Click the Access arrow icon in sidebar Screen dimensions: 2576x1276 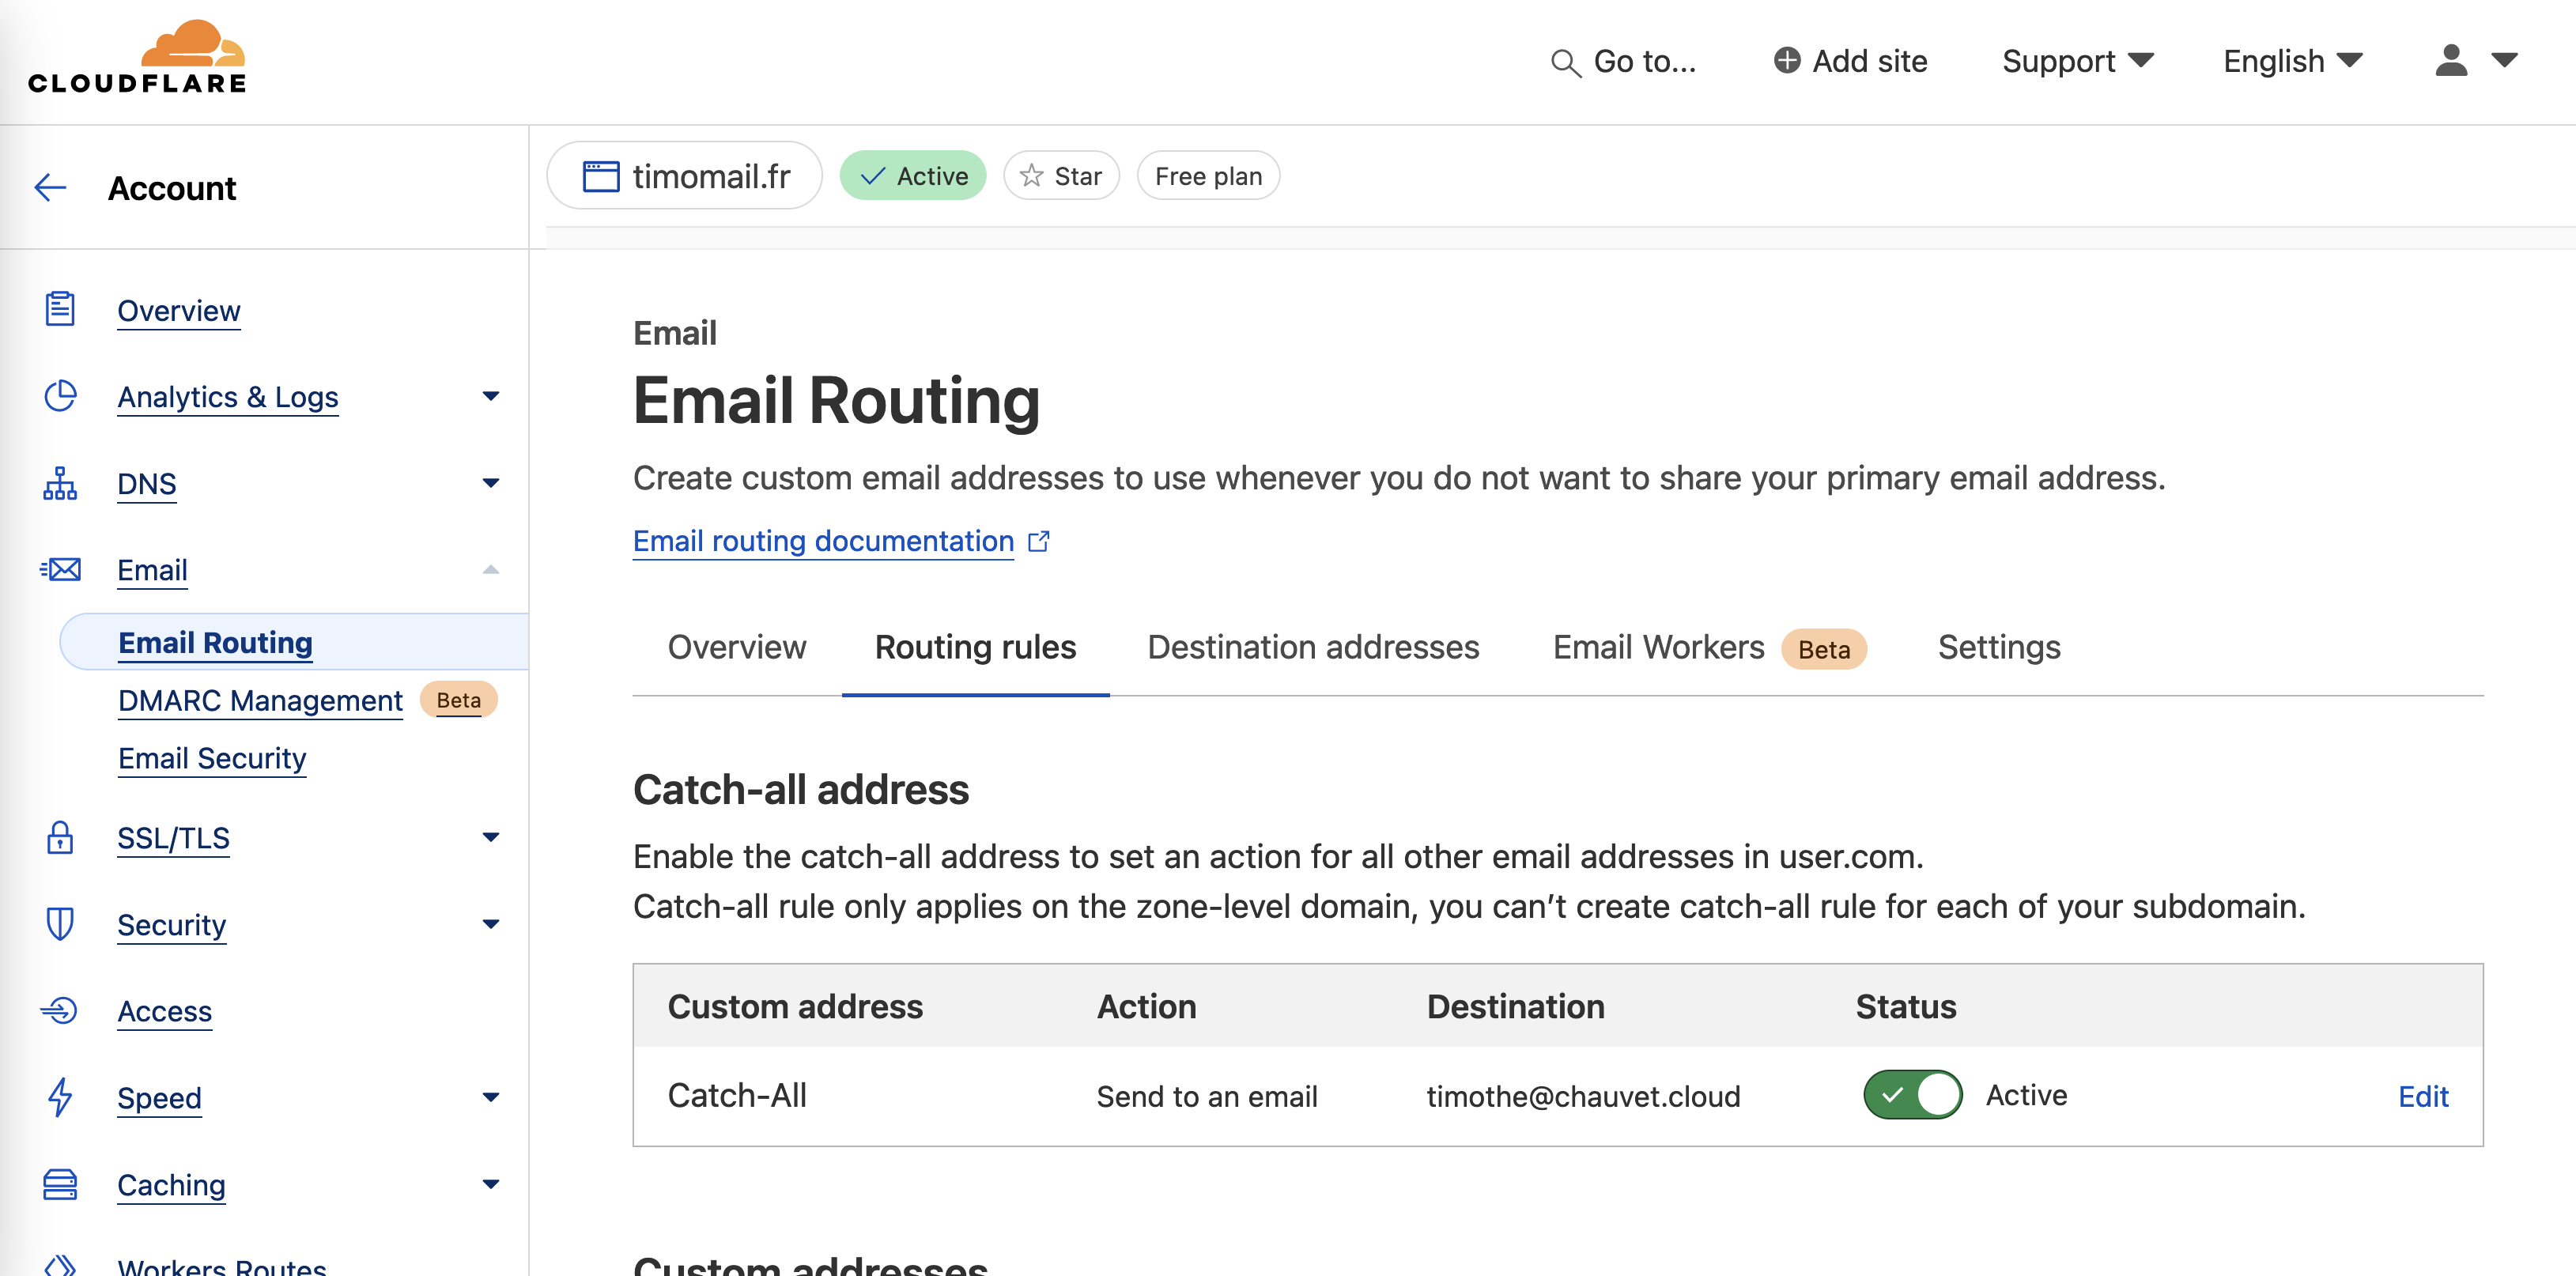(x=59, y=1010)
